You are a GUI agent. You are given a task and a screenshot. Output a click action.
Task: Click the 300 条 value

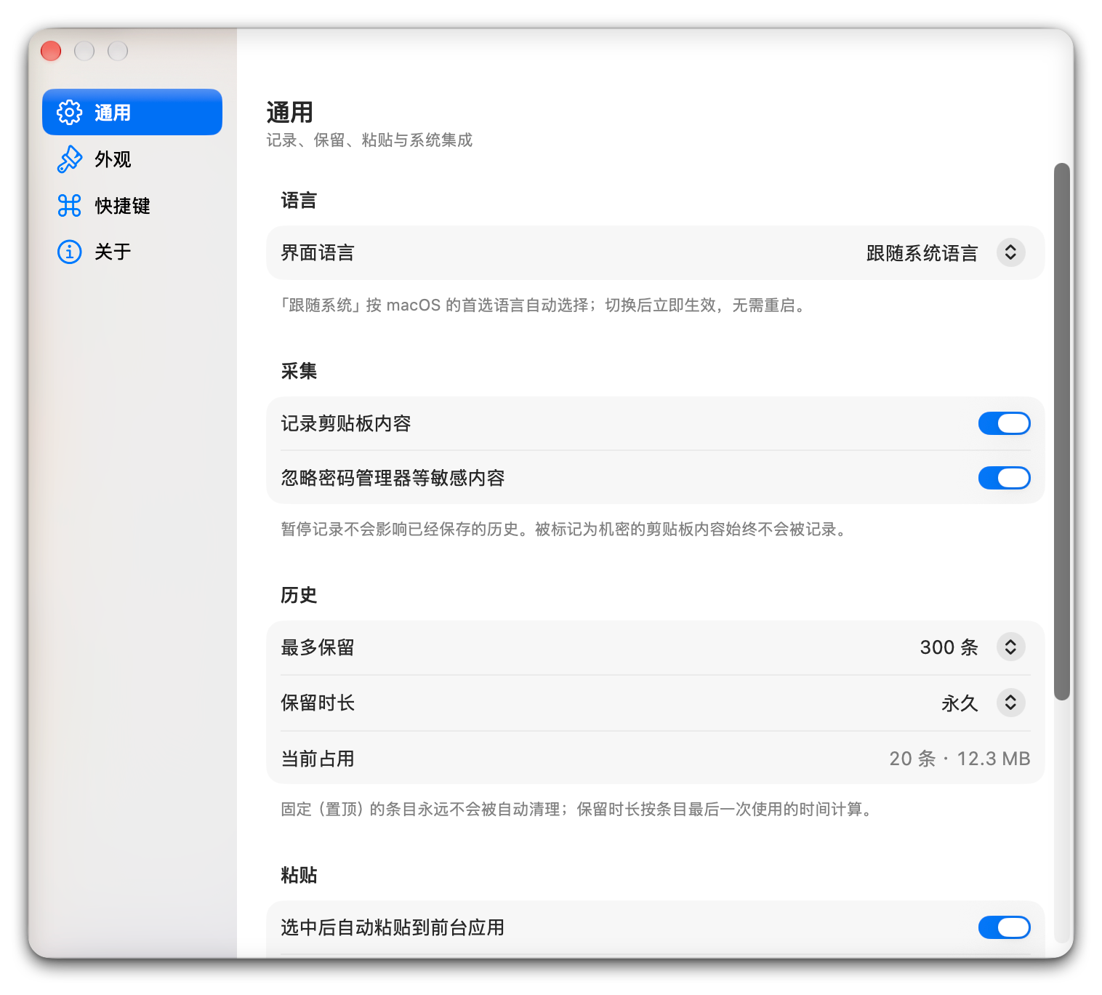click(949, 647)
